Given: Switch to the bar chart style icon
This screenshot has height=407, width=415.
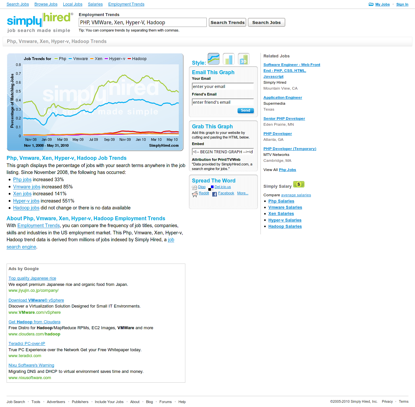Looking at the screenshot, I should click(x=229, y=59).
